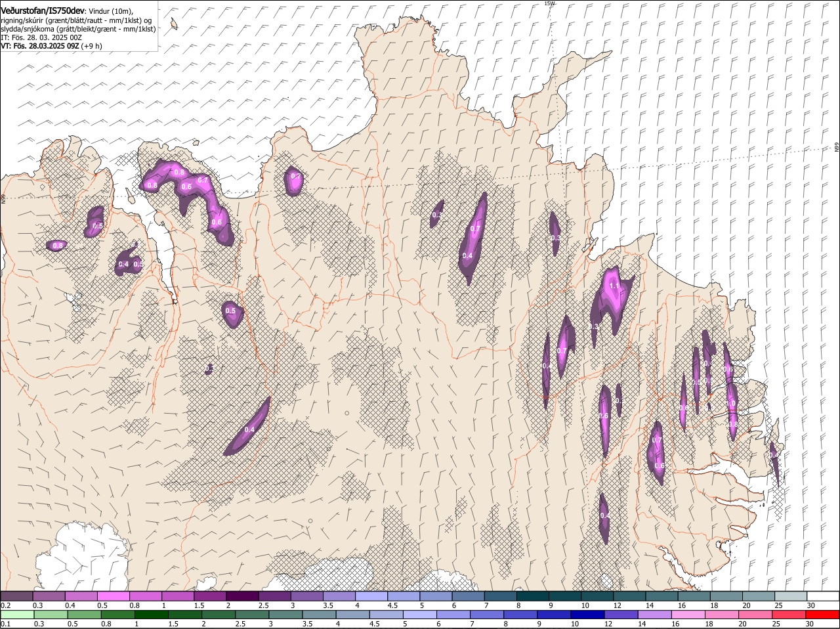This screenshot has height=629, width=840.
Task: Select the light lavender 4 swatch, top legend row
Action: coord(371,596)
